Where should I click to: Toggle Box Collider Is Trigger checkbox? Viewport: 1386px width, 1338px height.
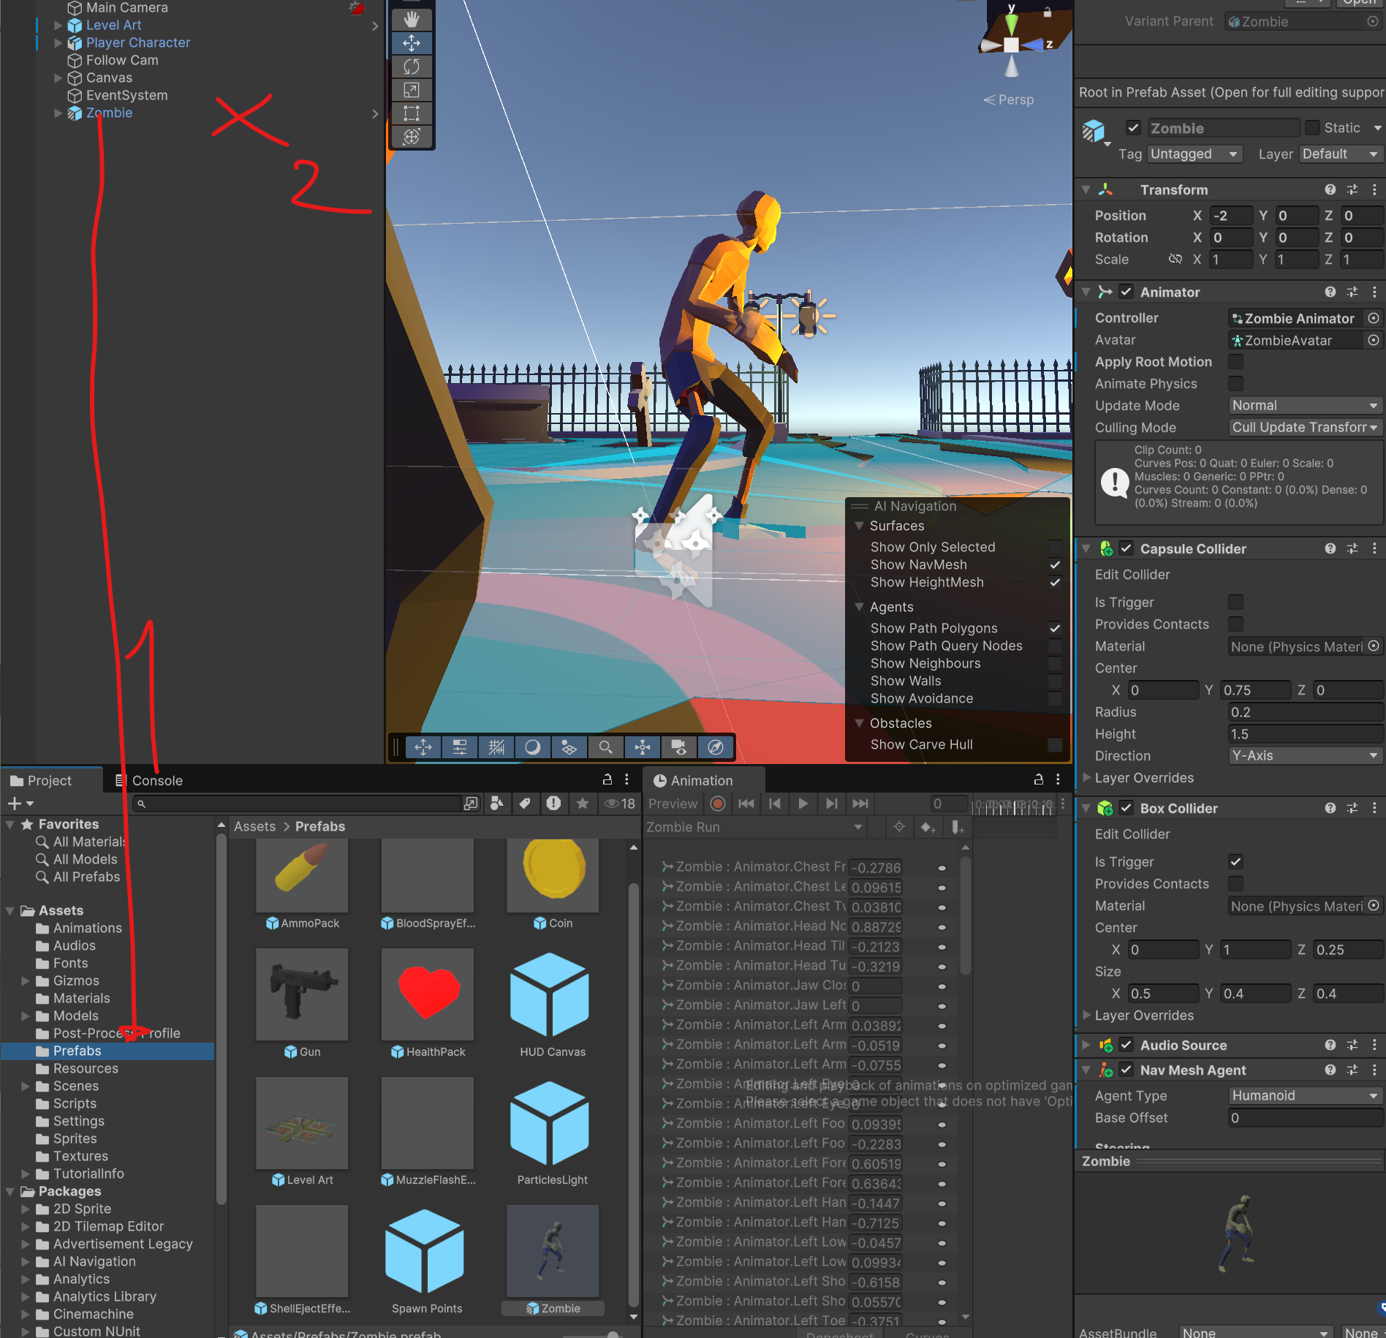1235,862
